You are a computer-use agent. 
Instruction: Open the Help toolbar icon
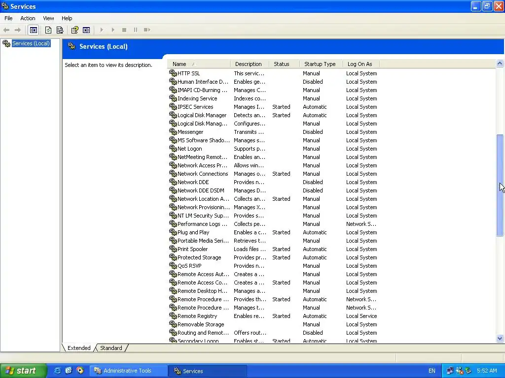(75, 30)
